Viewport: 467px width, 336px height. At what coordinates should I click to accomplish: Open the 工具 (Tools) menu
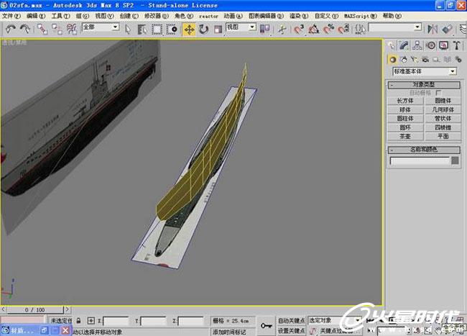point(60,16)
